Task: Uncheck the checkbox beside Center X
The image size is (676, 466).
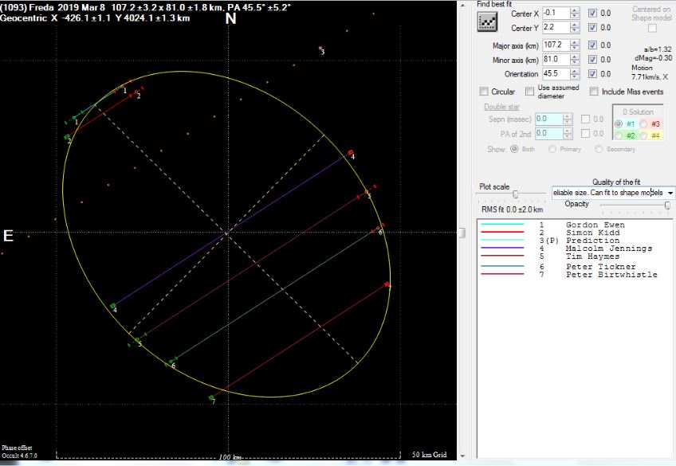Action: tap(591, 14)
